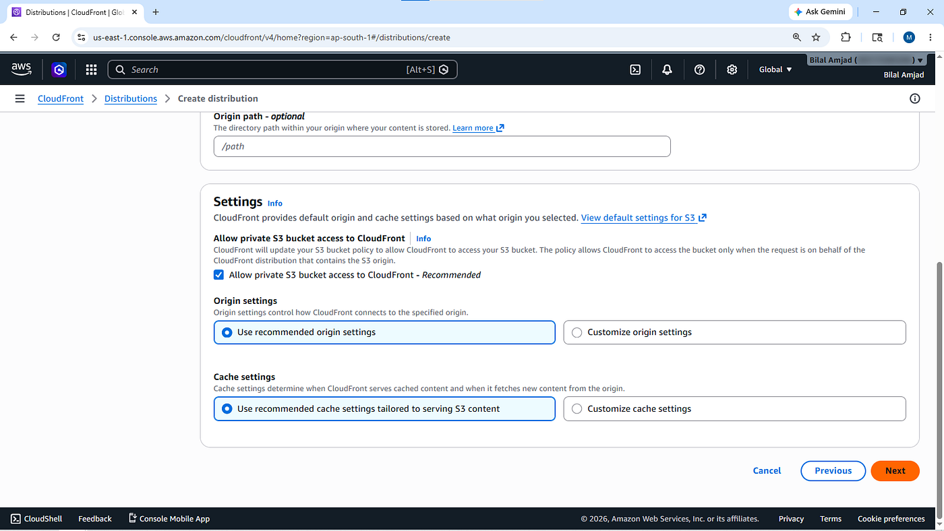944x531 pixels.
Task: Open the Bilal Amjad account dropdown
Action: point(866,60)
